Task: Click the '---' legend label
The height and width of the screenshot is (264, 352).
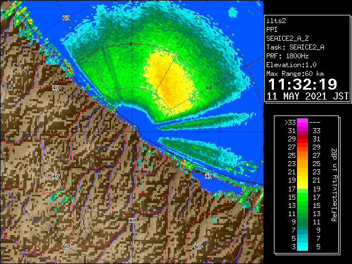Action: click(315, 123)
